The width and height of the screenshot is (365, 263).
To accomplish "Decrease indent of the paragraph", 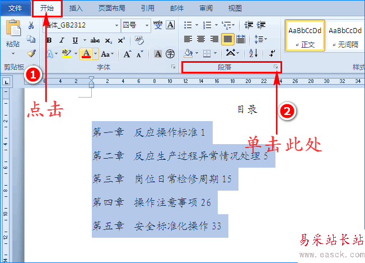I will click(x=249, y=25).
